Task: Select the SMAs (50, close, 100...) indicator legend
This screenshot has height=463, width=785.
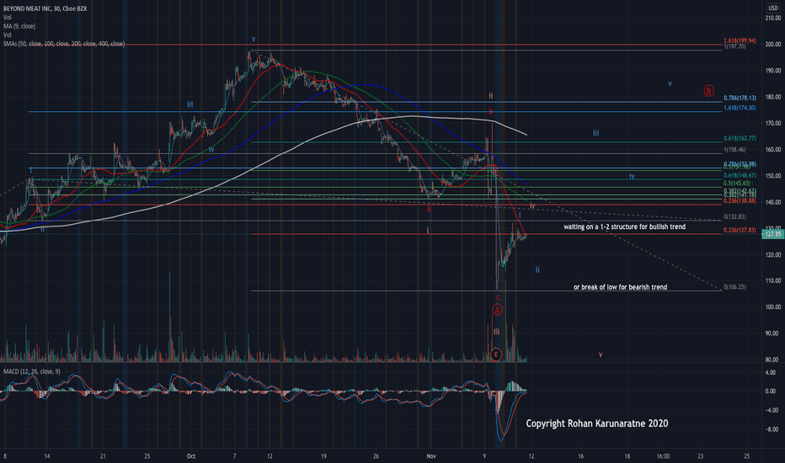Action: tap(64, 44)
